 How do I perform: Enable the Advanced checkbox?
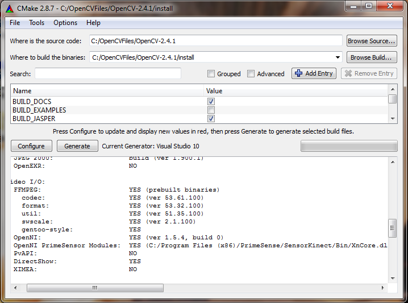(251, 74)
